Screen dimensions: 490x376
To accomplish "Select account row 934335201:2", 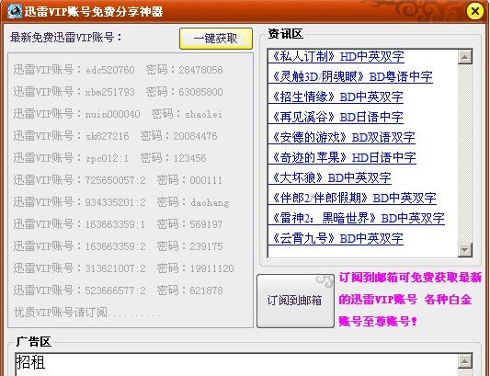I will 121,202.
